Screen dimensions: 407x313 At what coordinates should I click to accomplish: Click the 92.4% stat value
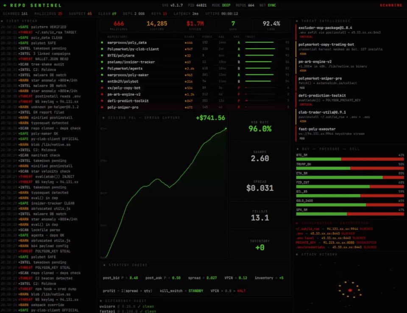(271, 24)
